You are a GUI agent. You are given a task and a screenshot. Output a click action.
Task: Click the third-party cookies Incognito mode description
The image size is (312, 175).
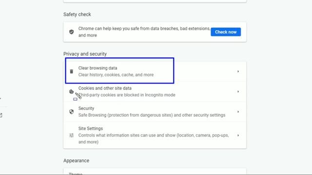[127, 95]
